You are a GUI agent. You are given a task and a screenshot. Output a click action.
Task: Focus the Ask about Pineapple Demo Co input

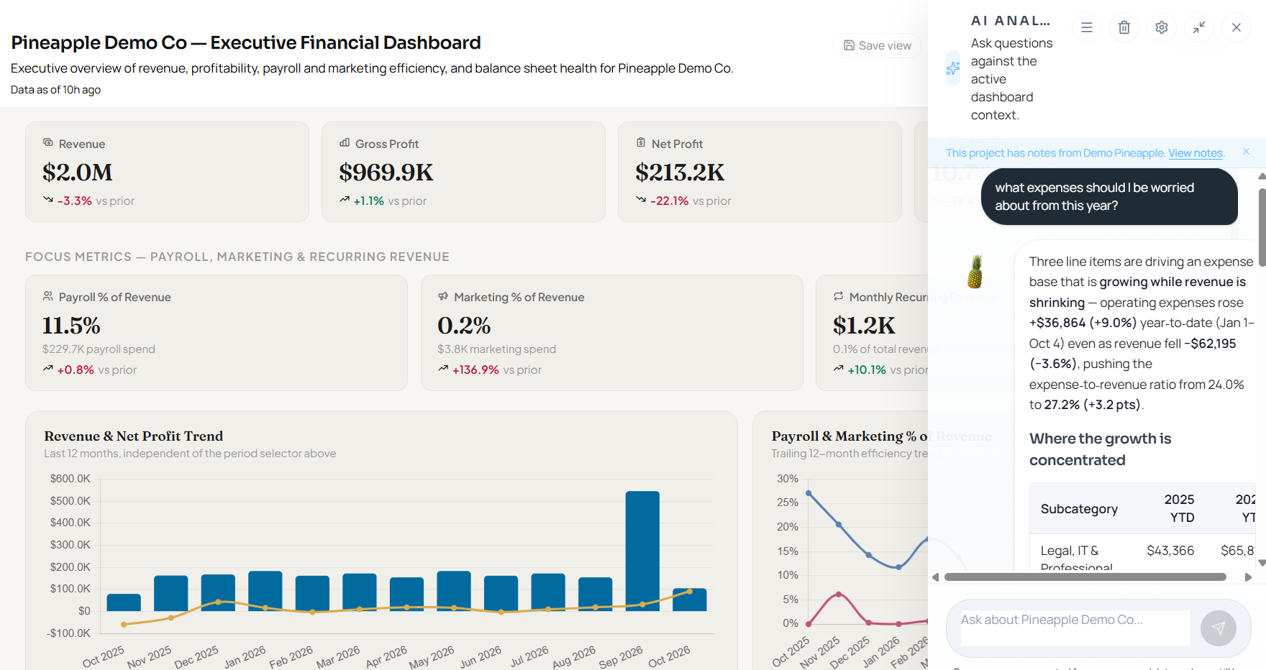tap(1075, 628)
